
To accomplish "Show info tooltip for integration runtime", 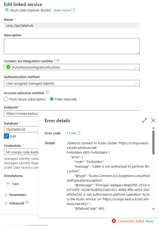I will coord(58,60).
